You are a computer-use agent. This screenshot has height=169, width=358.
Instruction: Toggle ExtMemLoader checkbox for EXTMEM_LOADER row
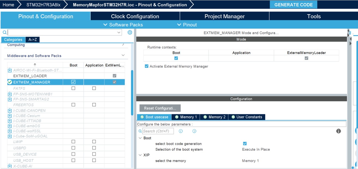click(x=115, y=76)
